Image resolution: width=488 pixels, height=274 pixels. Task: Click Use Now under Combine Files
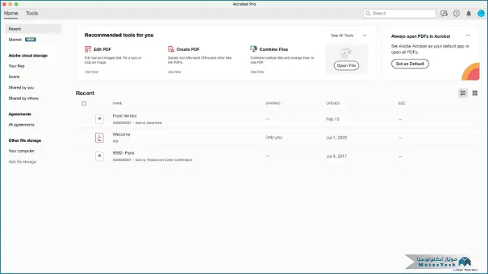[x=257, y=72]
